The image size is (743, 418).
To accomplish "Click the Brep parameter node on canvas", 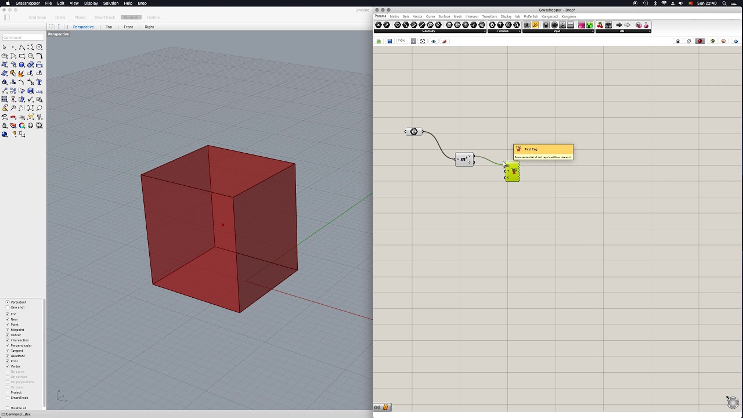I will point(414,132).
